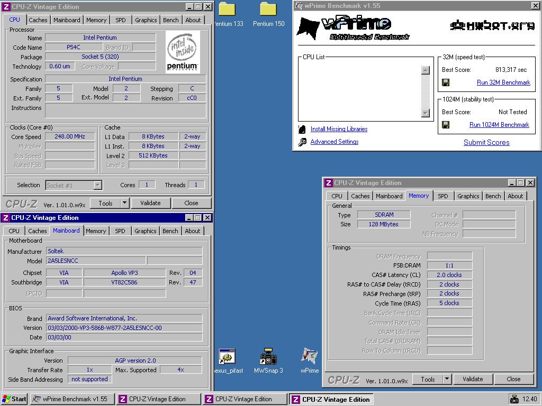Click the wrench icon beside Advanced Settings

pos(302,142)
